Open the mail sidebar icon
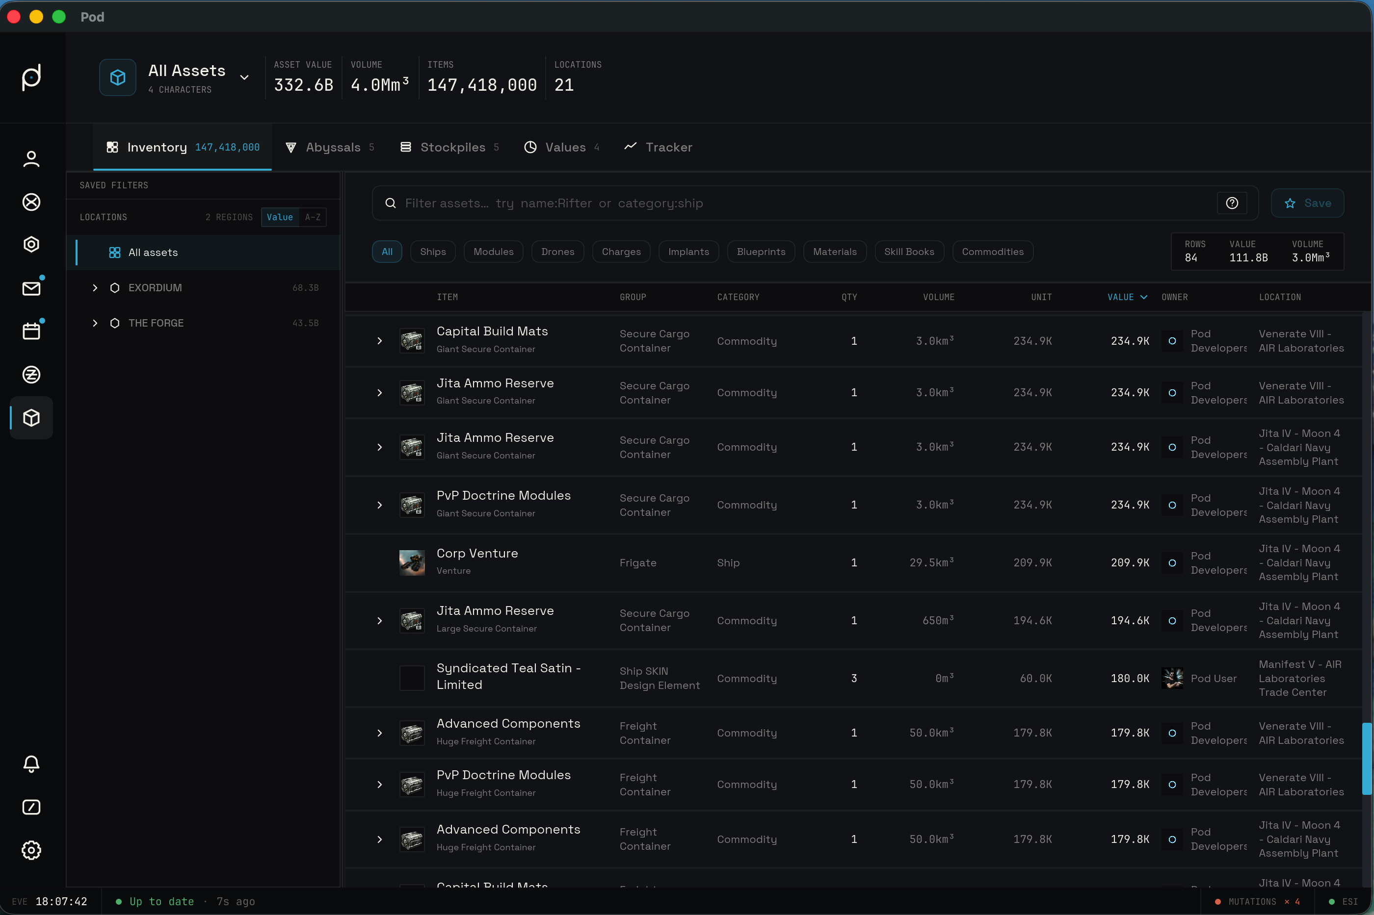The height and width of the screenshot is (915, 1374). click(x=31, y=288)
